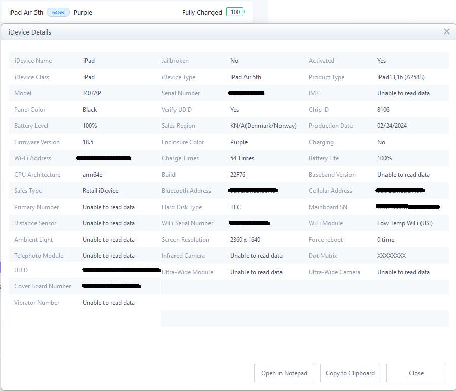Click the 'Black' panel color value
456x391 pixels.
pos(90,110)
